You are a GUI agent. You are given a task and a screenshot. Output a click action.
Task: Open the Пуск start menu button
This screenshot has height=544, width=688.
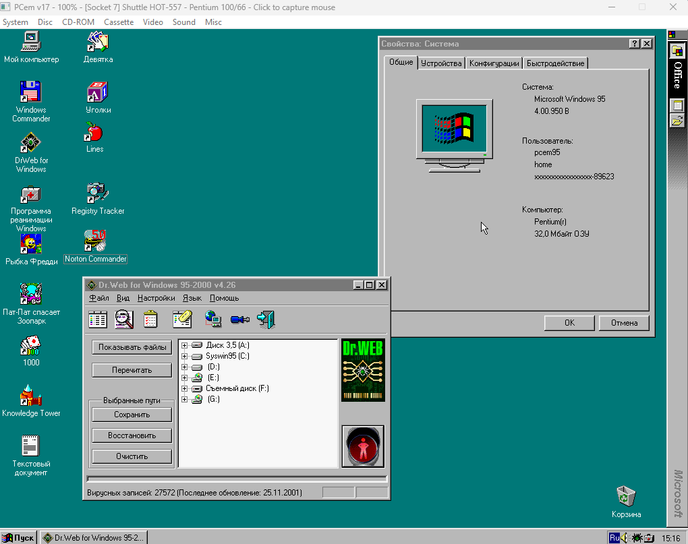coord(19,537)
